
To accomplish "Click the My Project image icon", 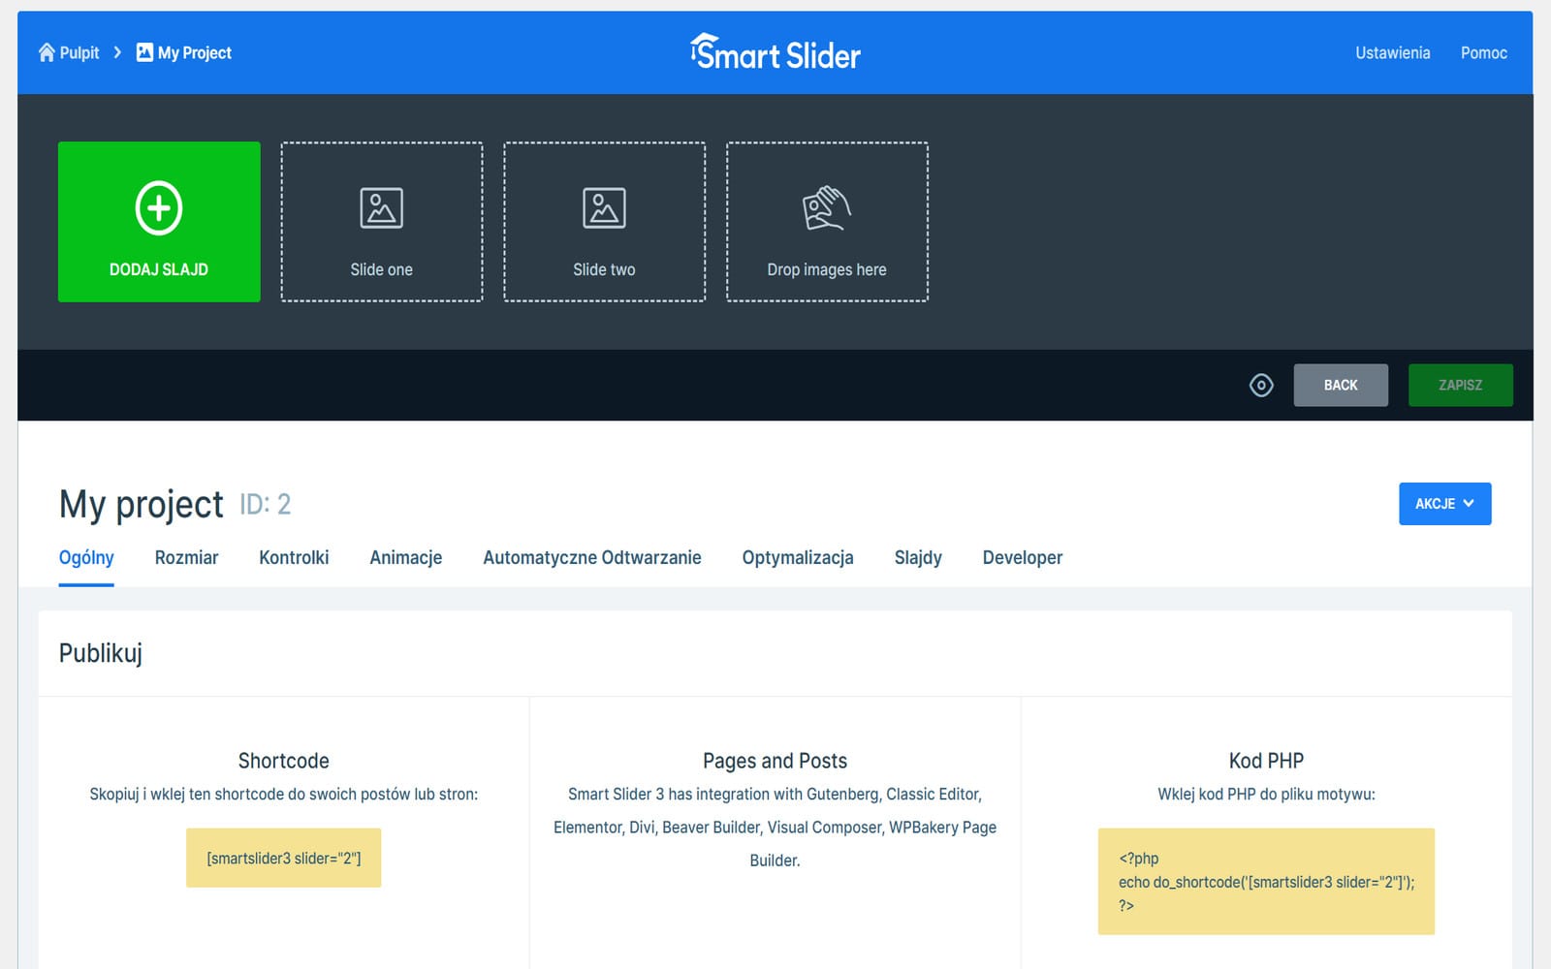I will pos(144,52).
